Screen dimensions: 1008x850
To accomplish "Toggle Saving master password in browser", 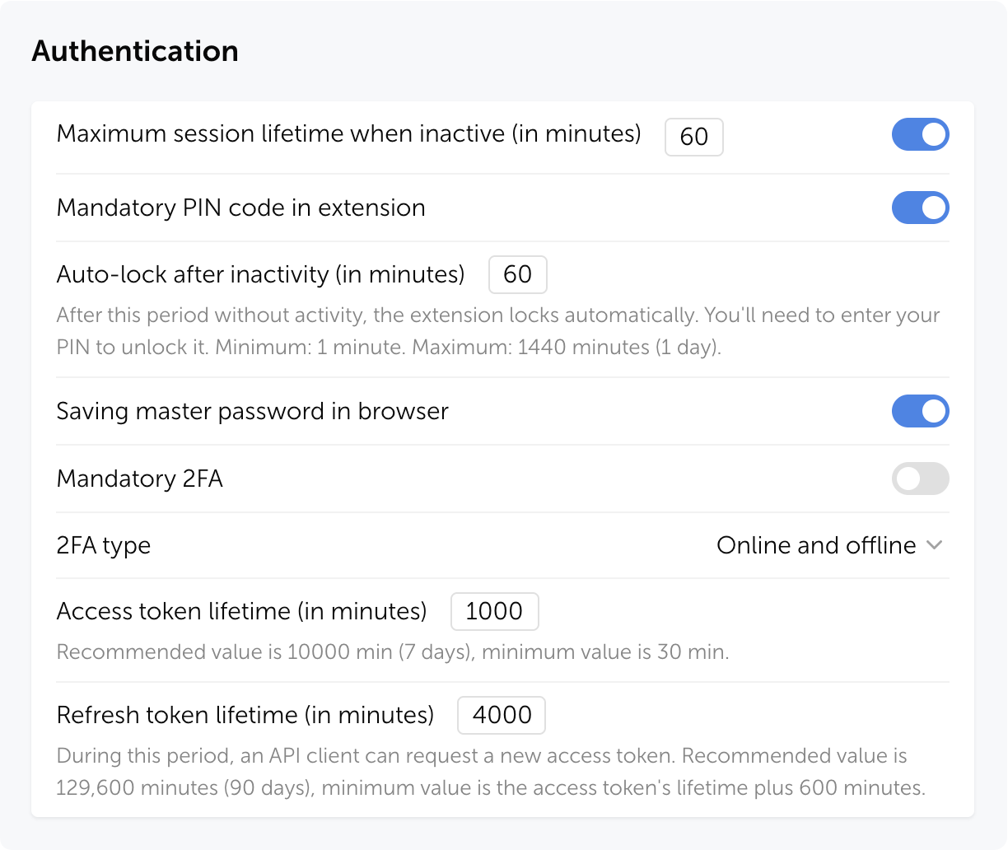I will coord(920,411).
